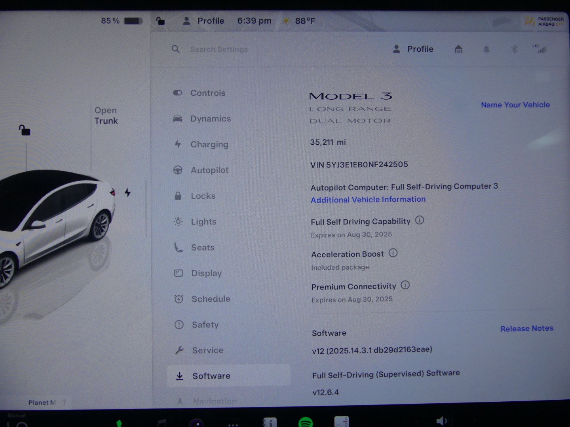
Task: Select the Autopilot settings menu
Action: 209,170
